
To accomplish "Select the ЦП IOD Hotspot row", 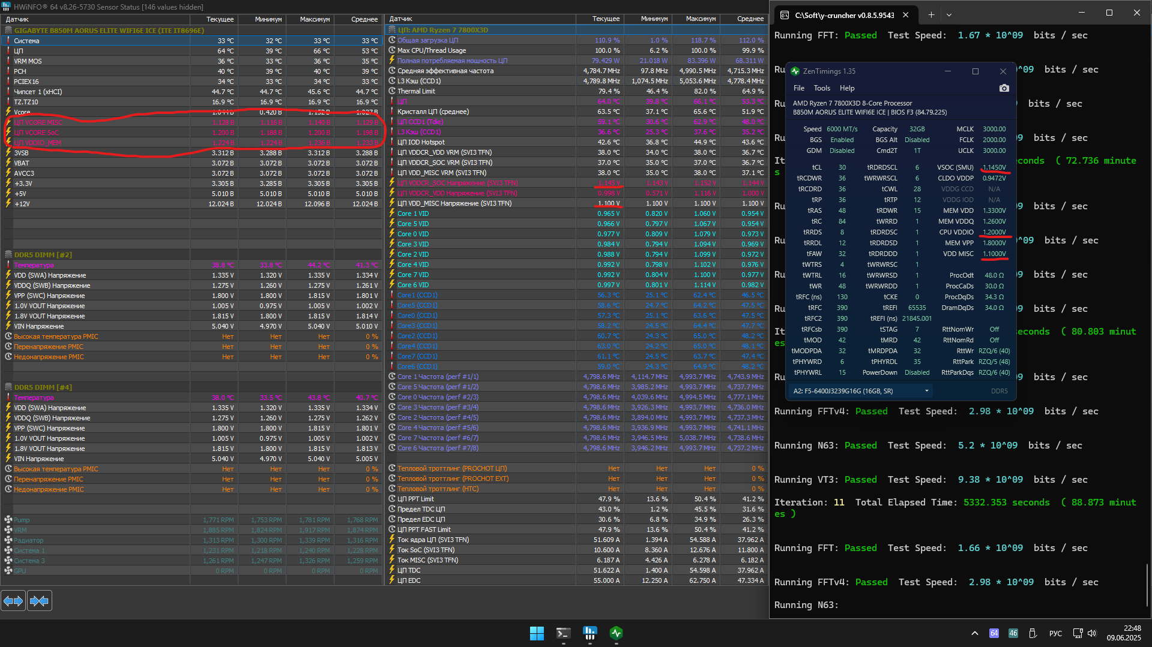I will (576, 142).
